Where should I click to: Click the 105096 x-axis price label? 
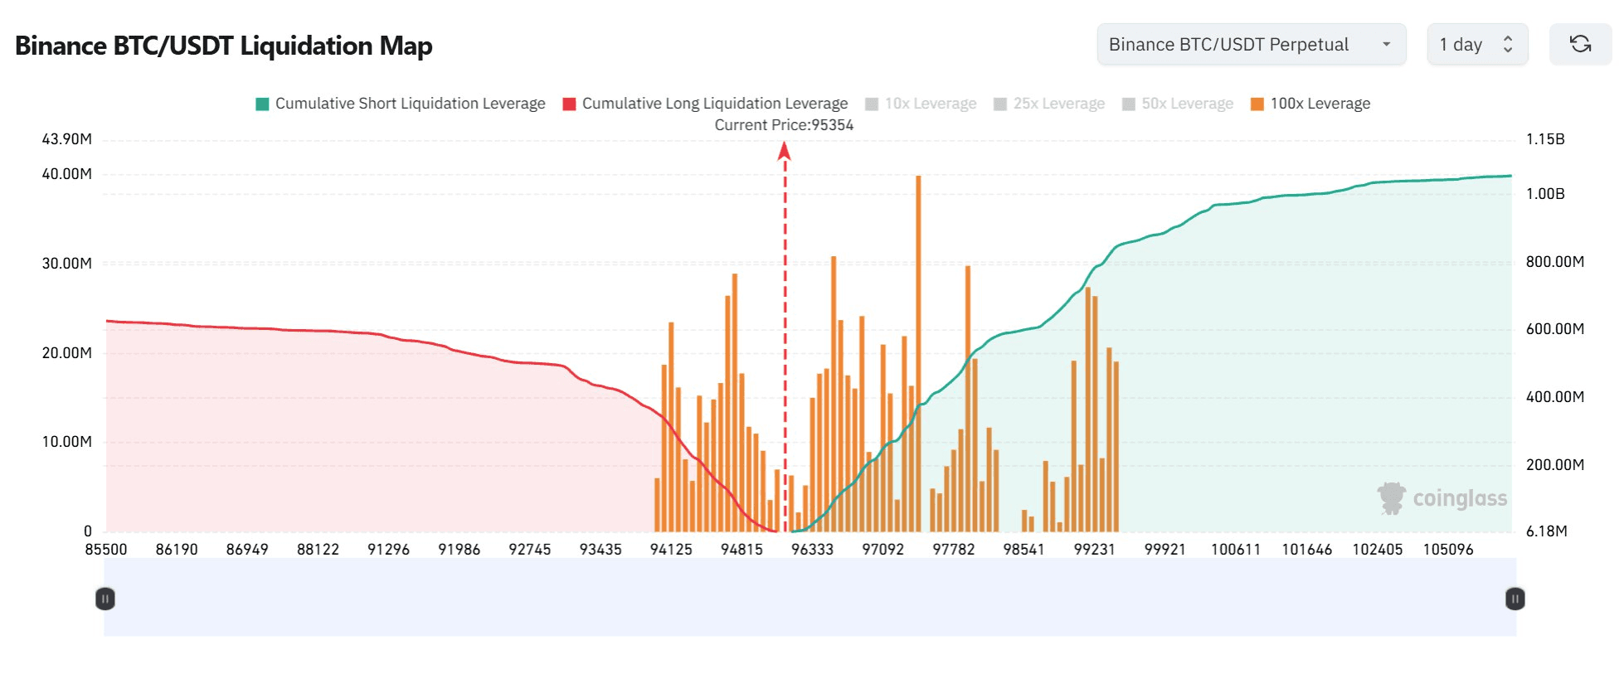click(1448, 550)
